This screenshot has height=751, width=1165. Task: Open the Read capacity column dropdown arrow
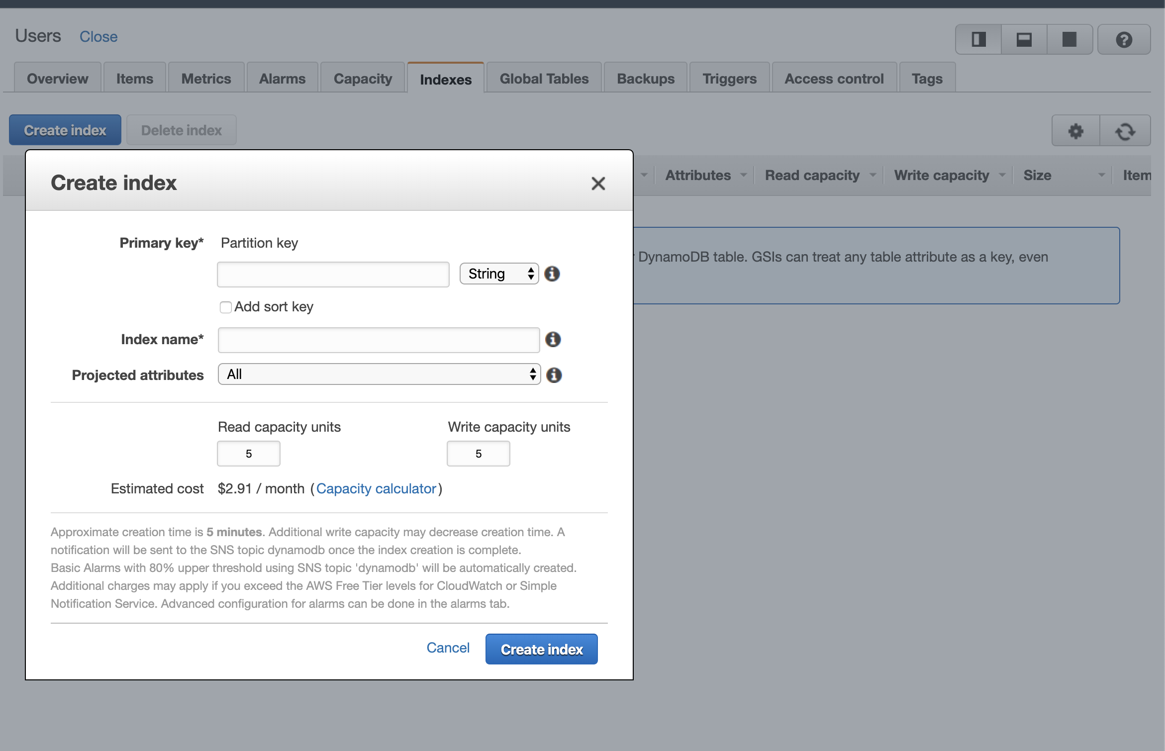click(873, 175)
